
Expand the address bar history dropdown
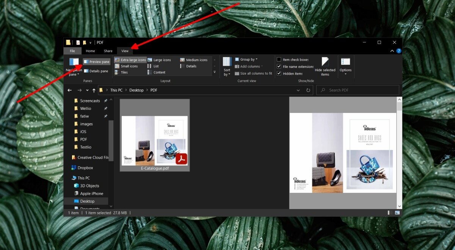pos(298,90)
